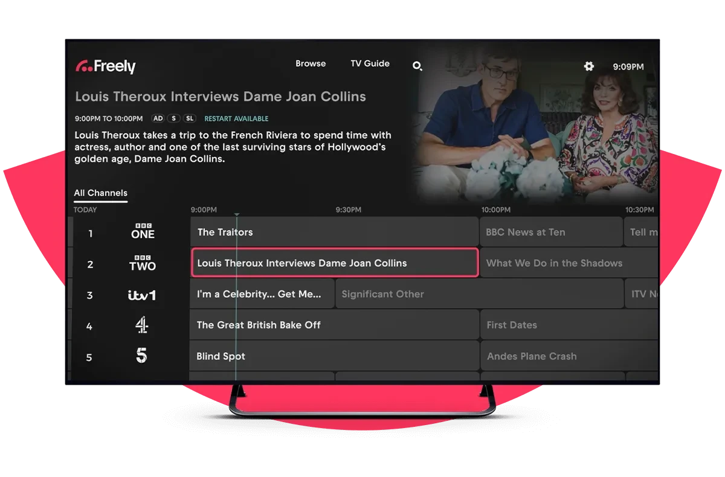Select the BBC One channel logo
Screen dimensions: 725x477
143,232
